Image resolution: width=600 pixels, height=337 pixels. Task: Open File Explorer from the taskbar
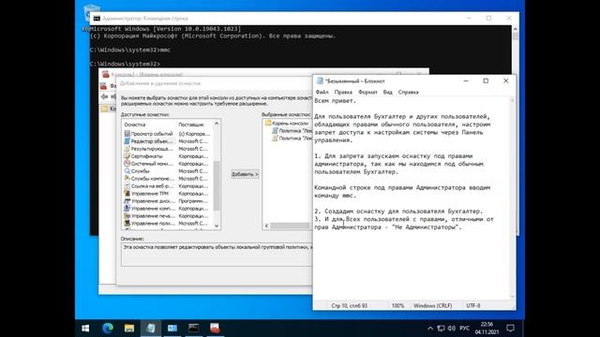[x=129, y=329]
